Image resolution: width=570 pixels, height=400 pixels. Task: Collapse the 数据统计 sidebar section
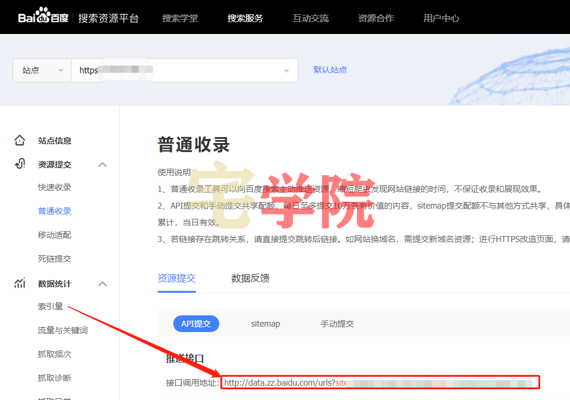[x=102, y=284]
